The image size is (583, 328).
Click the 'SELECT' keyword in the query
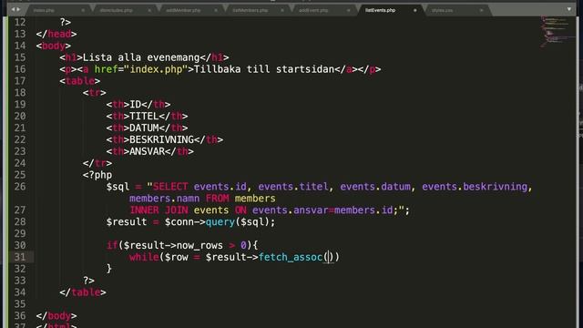(x=170, y=187)
